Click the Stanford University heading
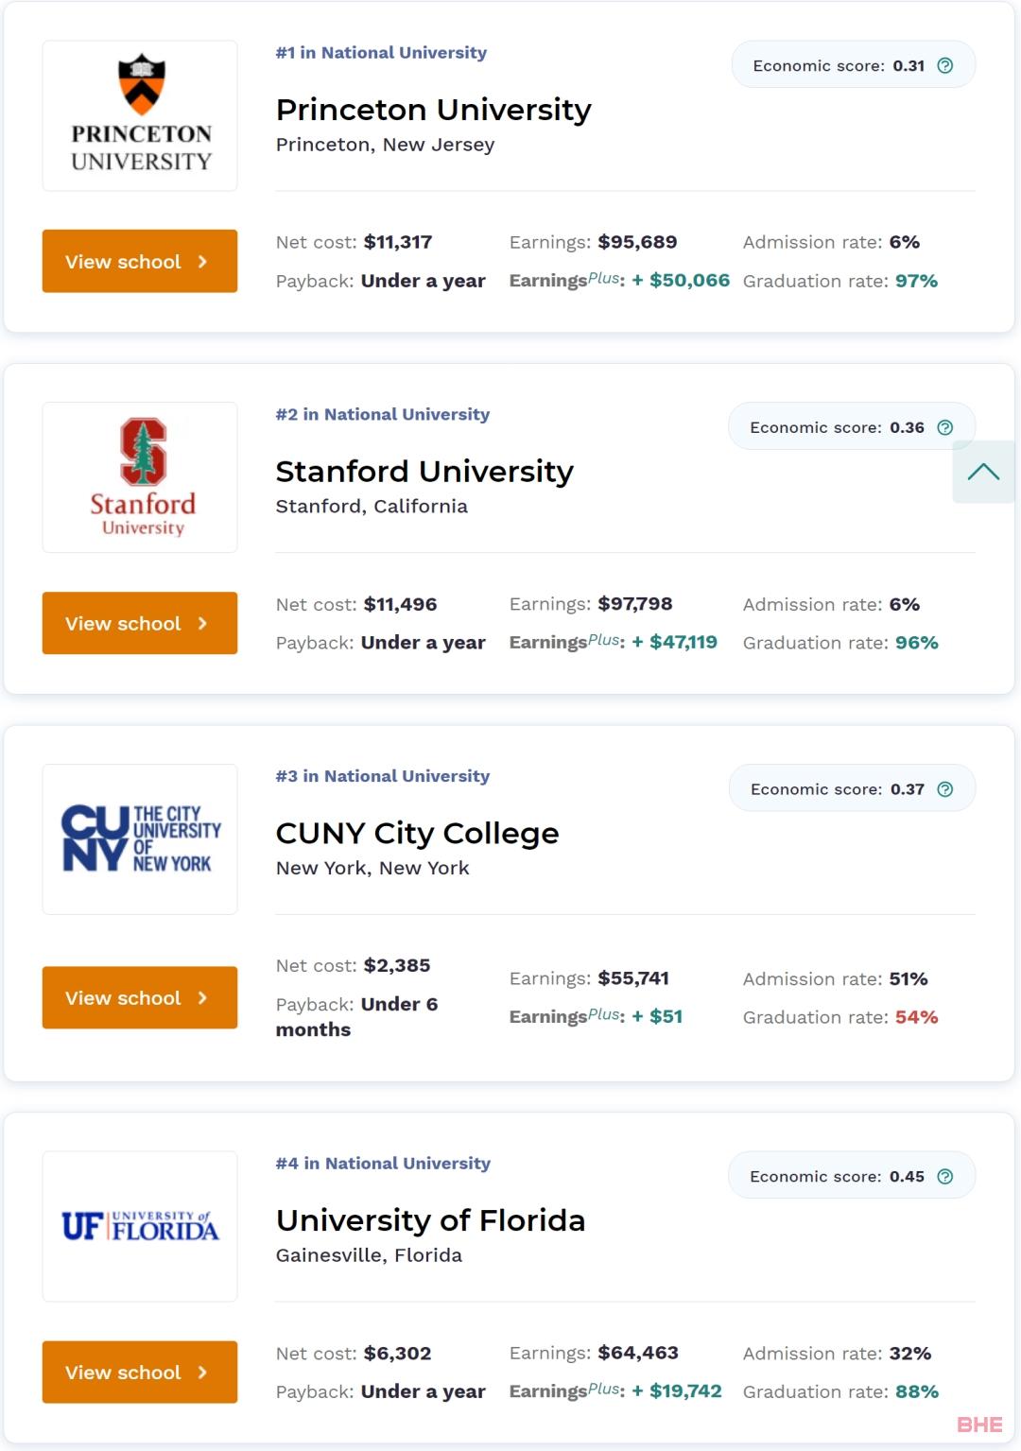This screenshot has width=1021, height=1451. pos(424,472)
